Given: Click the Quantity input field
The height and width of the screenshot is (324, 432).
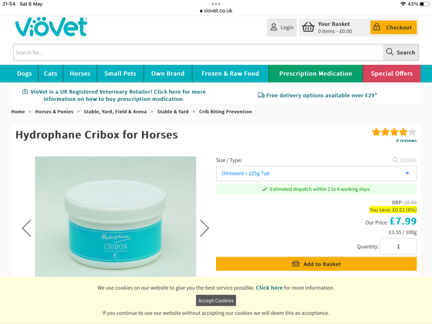Looking at the screenshot, I should [398, 247].
